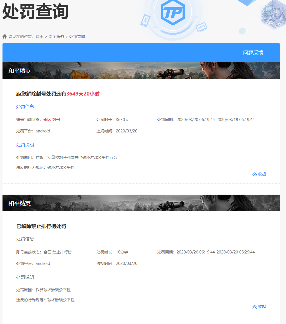This screenshot has width=286, height=324.
Task: Select the 全区 封号 account status
Action: point(52,120)
